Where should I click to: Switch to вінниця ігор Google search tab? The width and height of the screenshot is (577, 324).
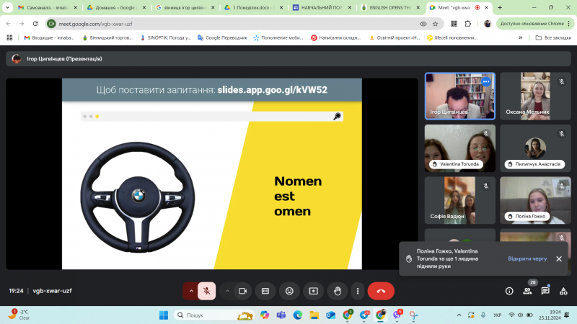pyautogui.click(x=185, y=7)
